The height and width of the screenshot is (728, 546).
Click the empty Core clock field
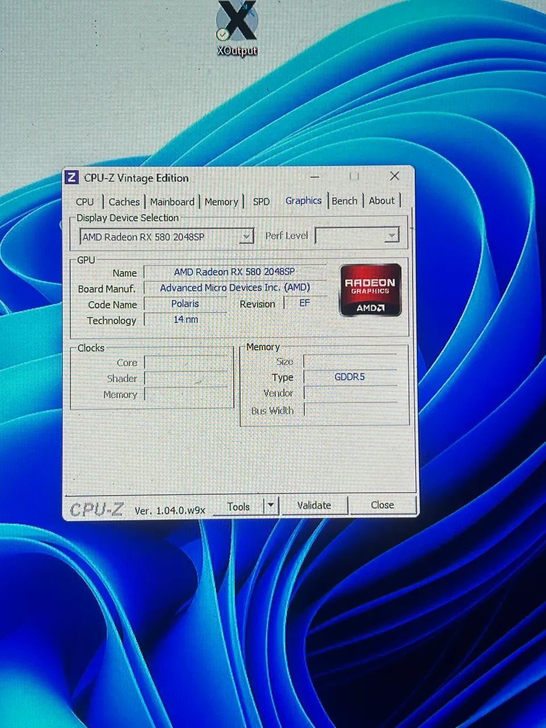[187, 362]
